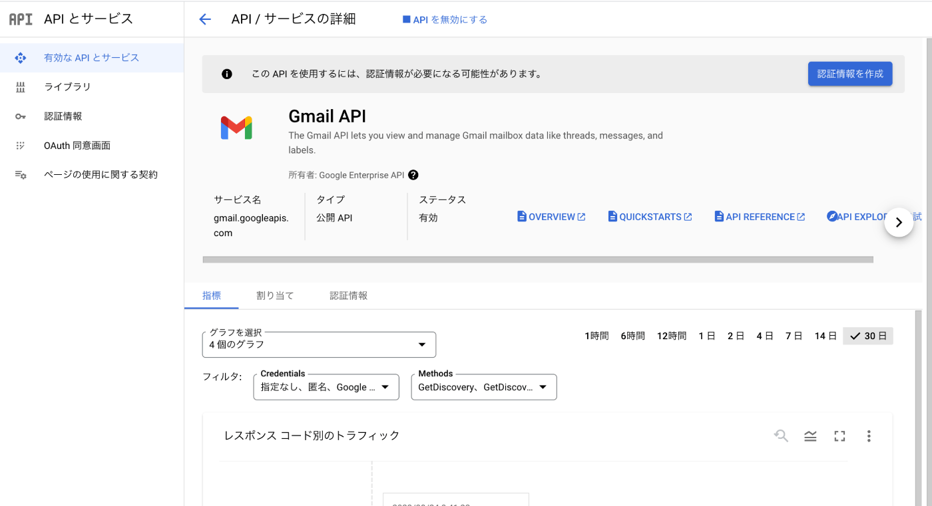The image size is (932, 506).
Task: Click the magnifier icon on the traffic chart
Action: [x=781, y=436]
